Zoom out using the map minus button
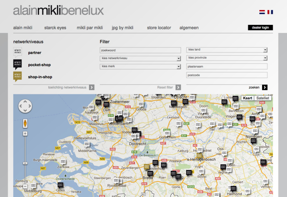The image size is (287, 197). 25,187
